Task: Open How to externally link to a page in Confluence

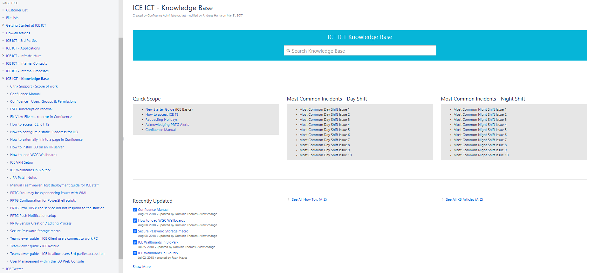Action: tap(46, 140)
